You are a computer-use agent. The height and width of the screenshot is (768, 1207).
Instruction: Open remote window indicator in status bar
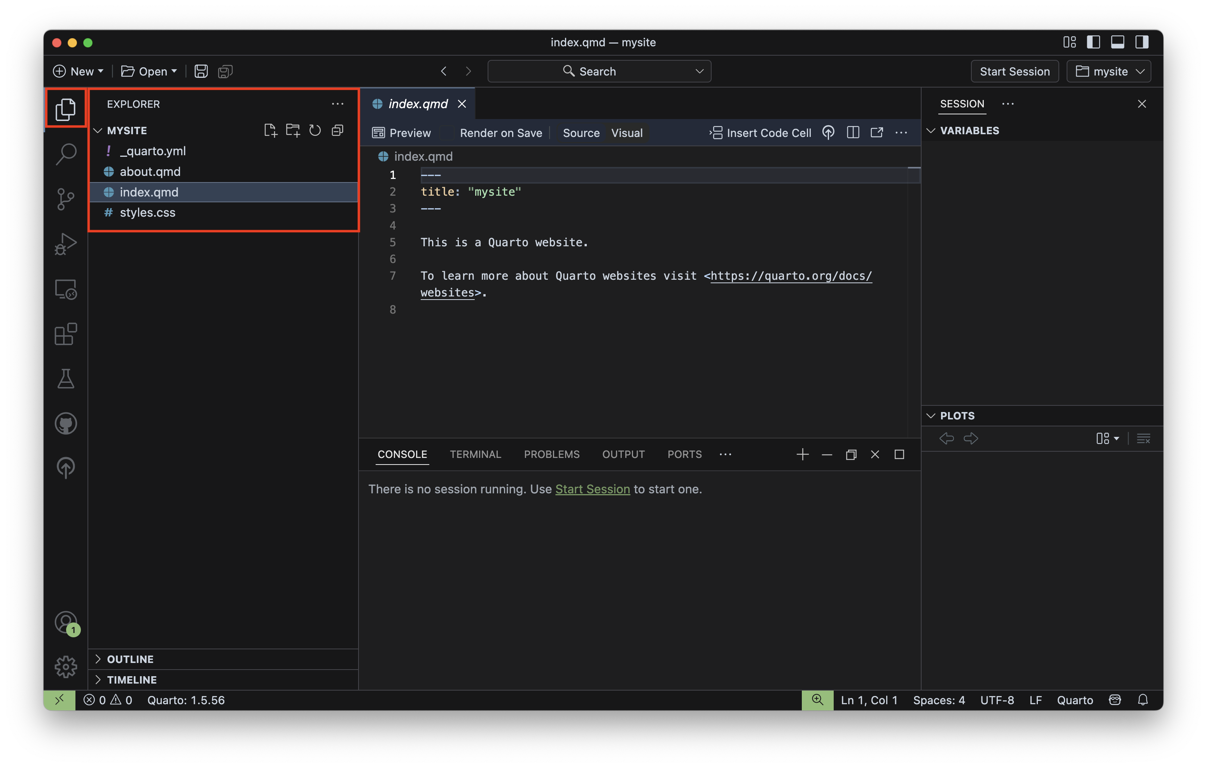click(x=59, y=700)
